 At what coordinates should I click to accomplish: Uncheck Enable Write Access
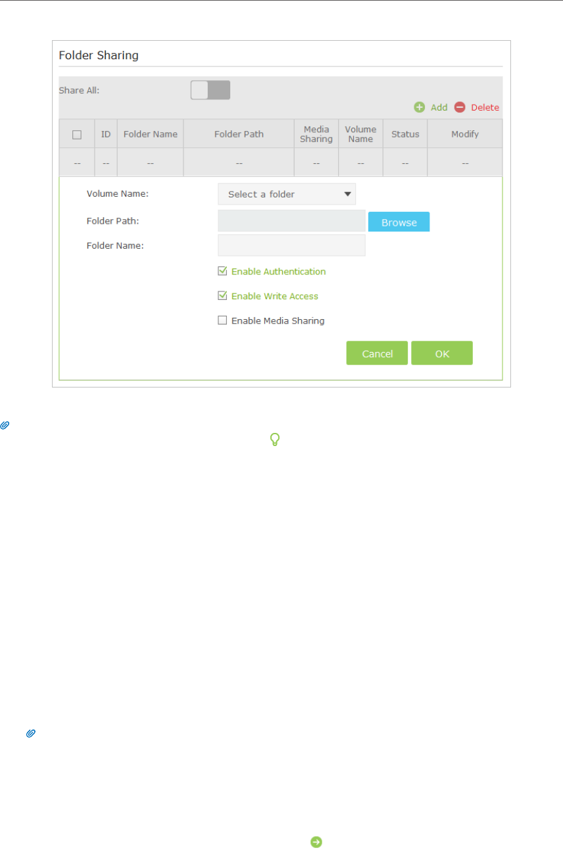tap(222, 296)
